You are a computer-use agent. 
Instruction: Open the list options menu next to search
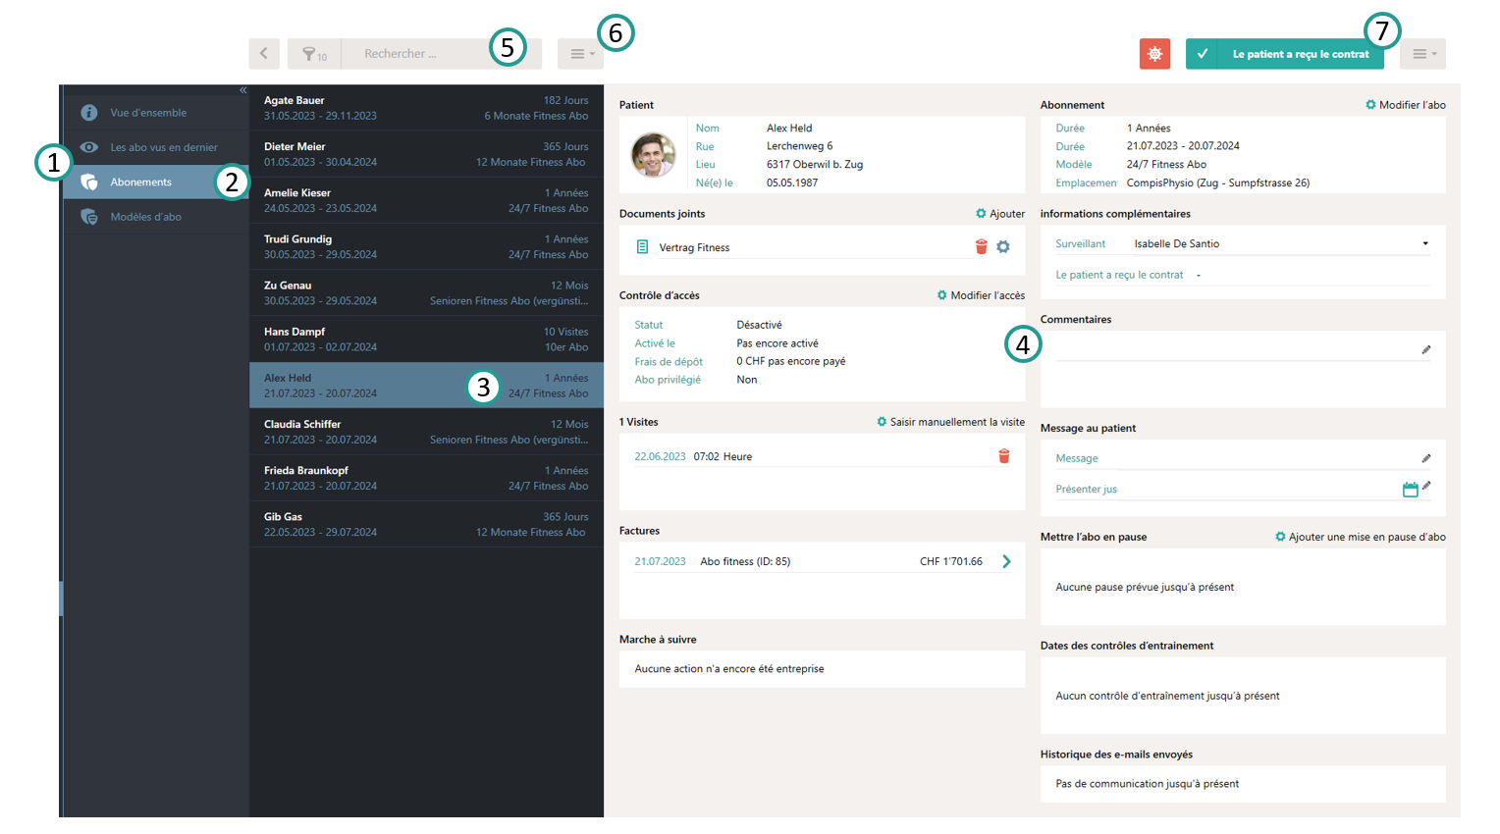coord(581,54)
